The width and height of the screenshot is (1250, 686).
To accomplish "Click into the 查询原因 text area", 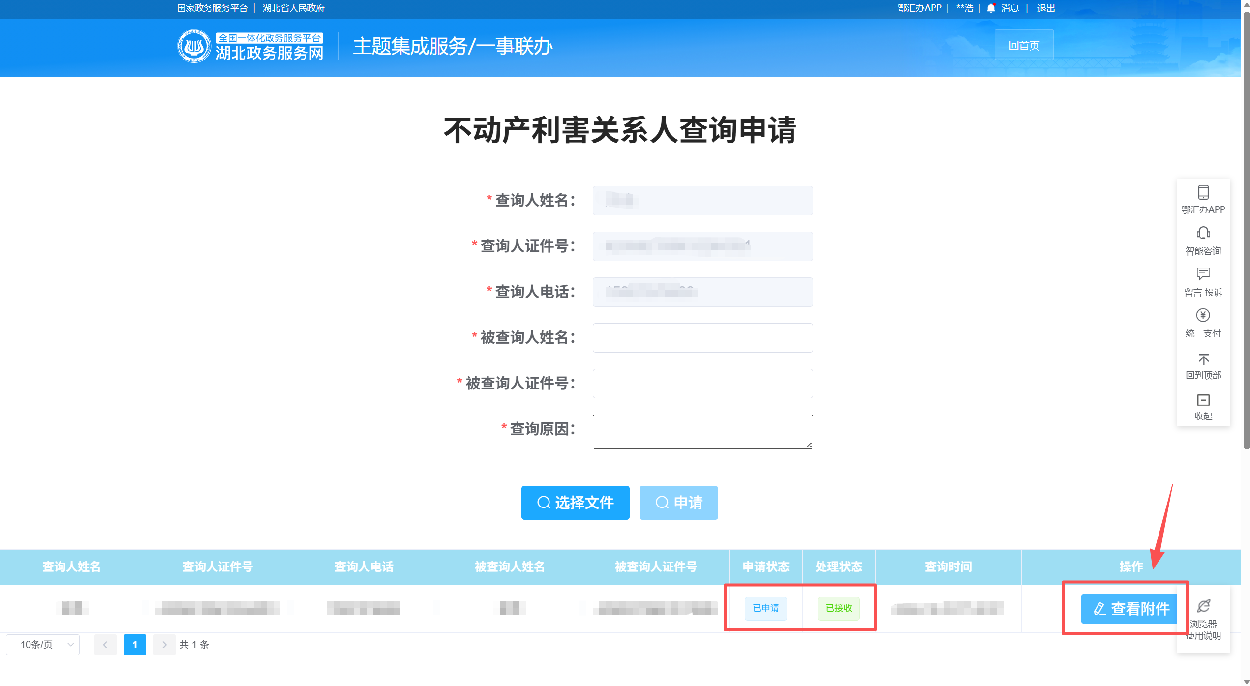I will click(702, 431).
